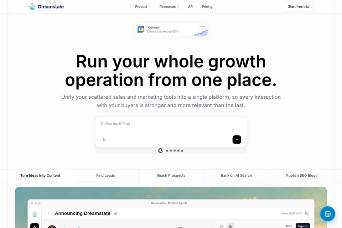This screenshot has width=342, height=228.
Task: Click the Announcing Dreamstate title
Action: (83, 213)
